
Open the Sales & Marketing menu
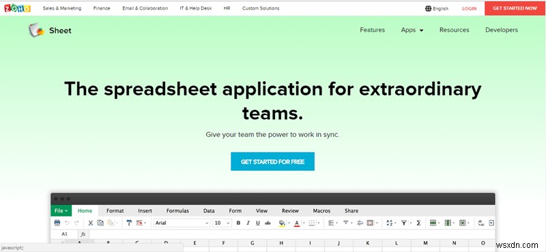[62, 8]
